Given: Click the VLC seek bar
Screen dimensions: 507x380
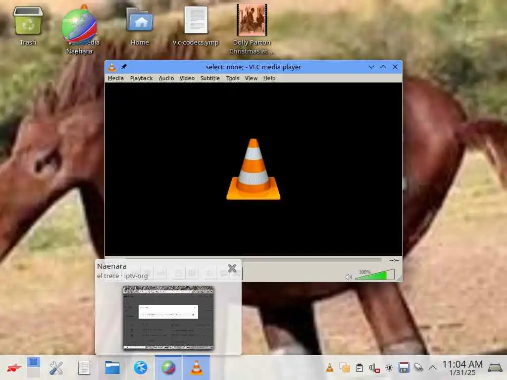Looking at the screenshot, I should pos(253,259).
